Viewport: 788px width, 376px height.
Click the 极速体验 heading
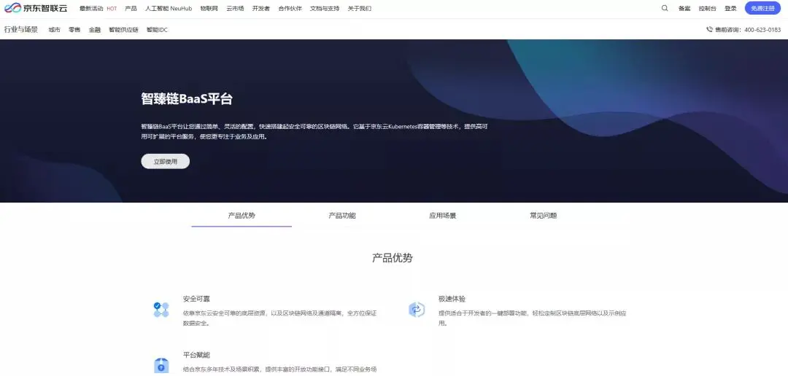coord(452,299)
